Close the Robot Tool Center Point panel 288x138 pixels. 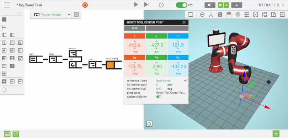(184, 23)
